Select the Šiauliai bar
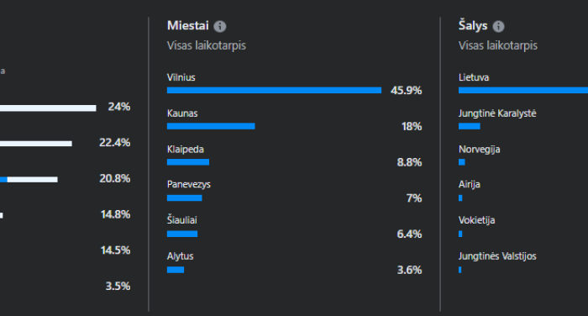The width and height of the screenshot is (588, 316). [182, 234]
